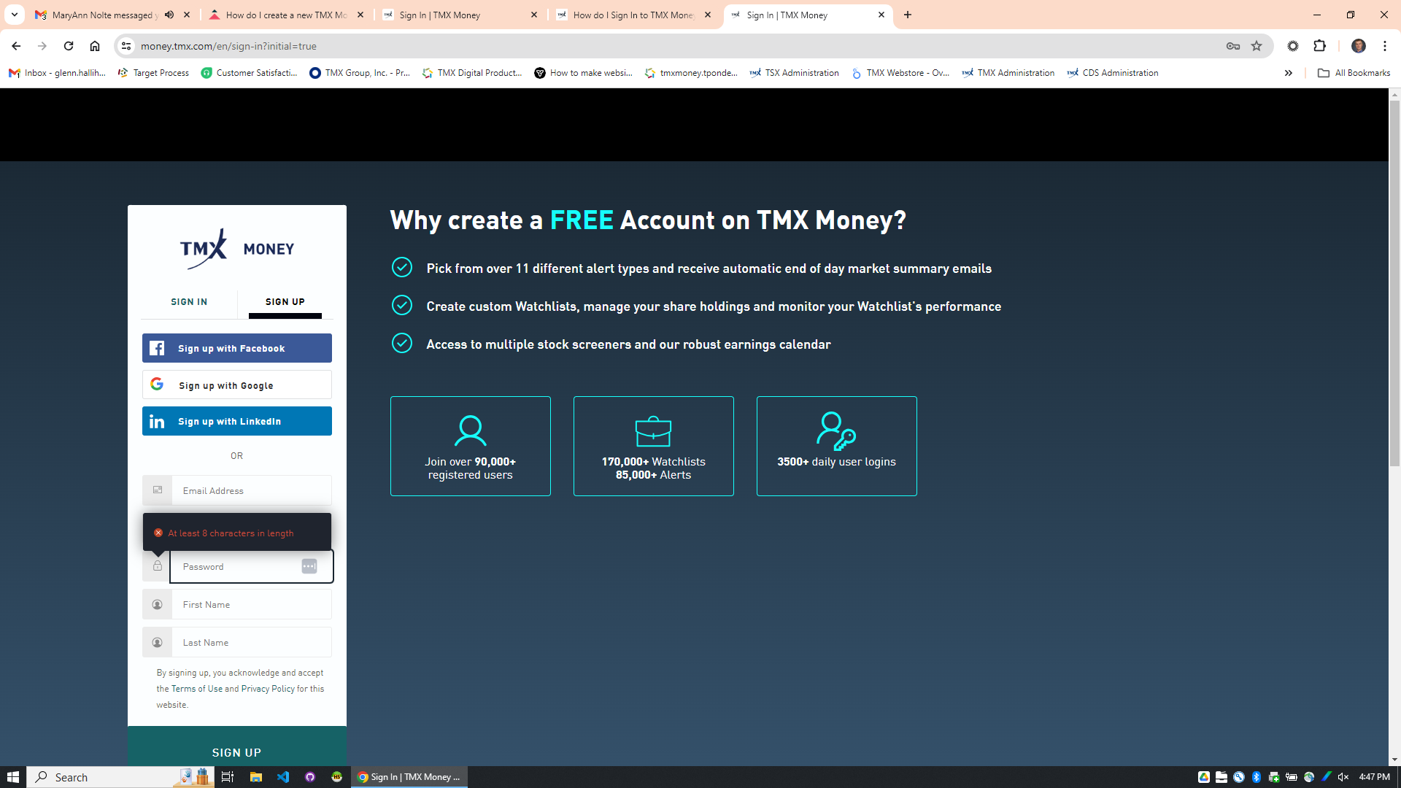1401x788 pixels.
Task: Open tab search dropdown arrow
Action: [x=14, y=15]
